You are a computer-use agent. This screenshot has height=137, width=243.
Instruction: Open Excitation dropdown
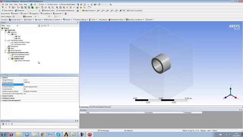tap(29, 20)
